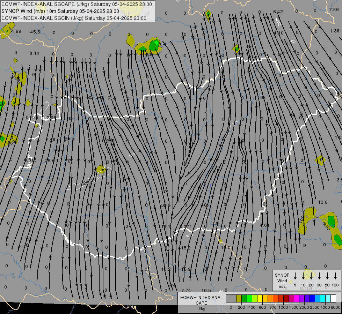Click the SBCIN title line in header

pos(74,18)
